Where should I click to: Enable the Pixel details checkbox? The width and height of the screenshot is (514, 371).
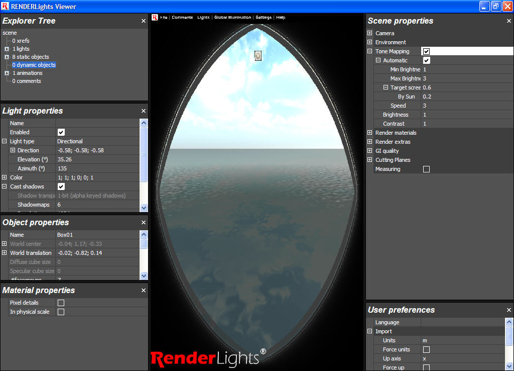point(61,303)
